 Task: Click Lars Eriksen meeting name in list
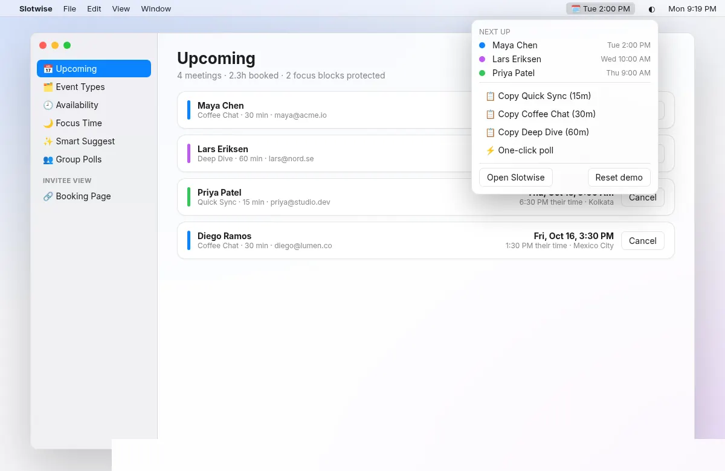click(x=223, y=149)
